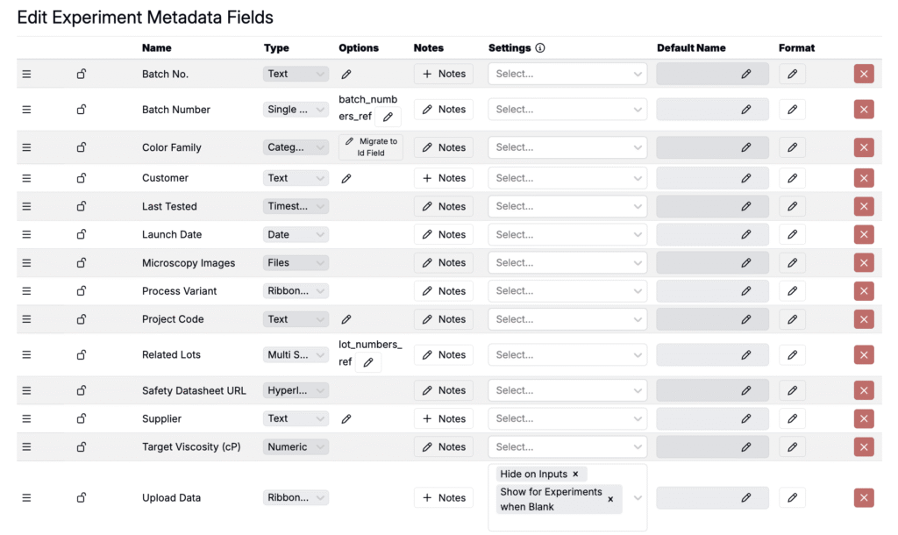Edit format pencil for Customer row

pos(792,178)
